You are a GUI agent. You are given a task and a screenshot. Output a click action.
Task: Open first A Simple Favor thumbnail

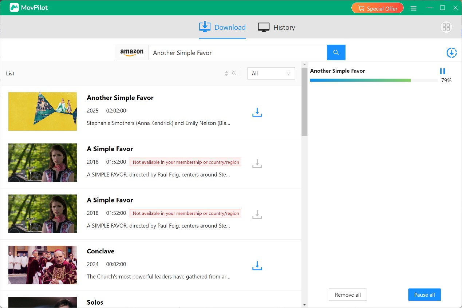point(43,162)
